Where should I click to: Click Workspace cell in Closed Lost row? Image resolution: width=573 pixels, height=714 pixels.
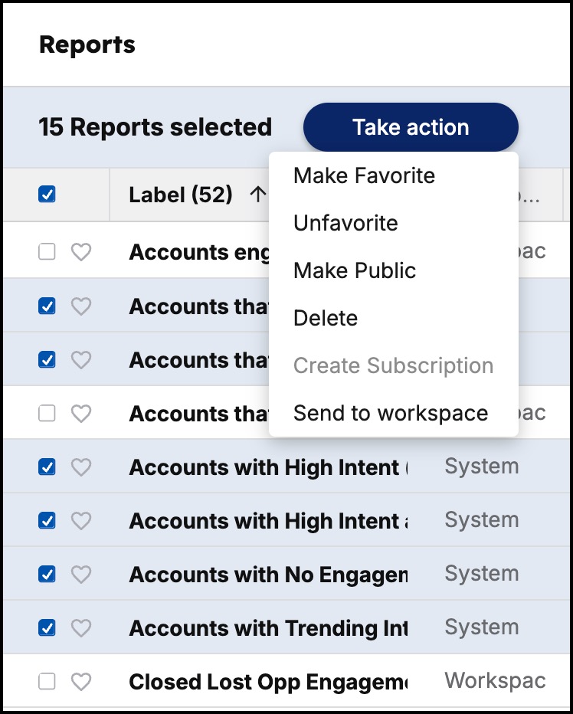pos(495,681)
